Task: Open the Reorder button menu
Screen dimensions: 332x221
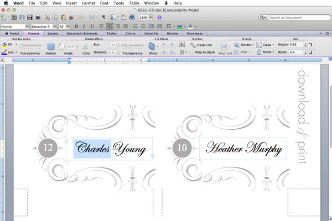Action: click(243, 45)
